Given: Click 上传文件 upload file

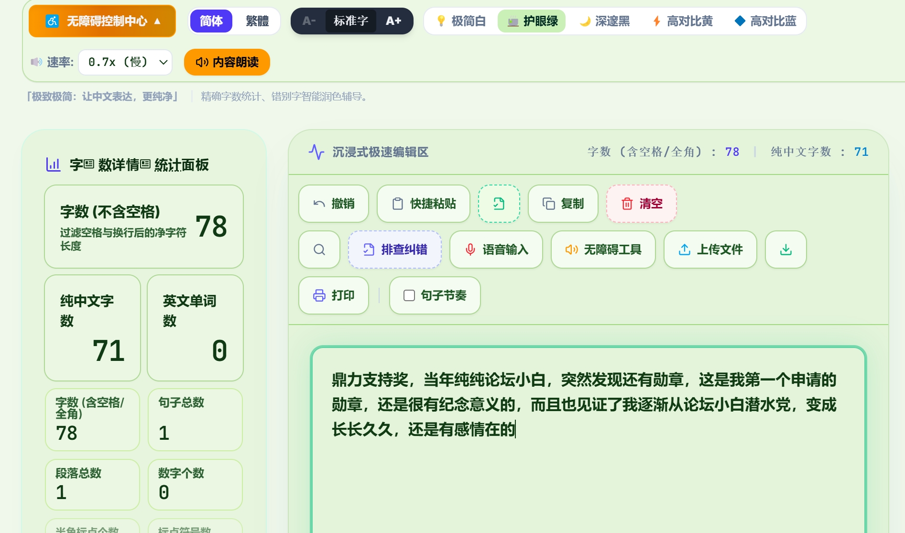Looking at the screenshot, I should pyautogui.click(x=710, y=250).
